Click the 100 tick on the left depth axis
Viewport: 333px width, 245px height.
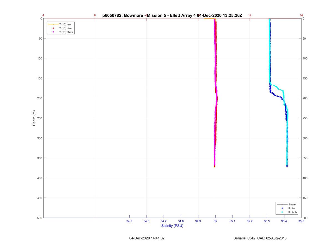[x=39, y=58]
